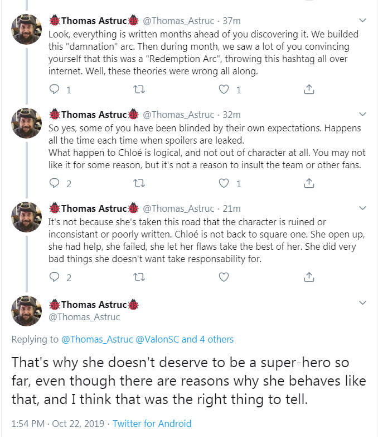Screen dimensions: 378x437
Task: Share the 37m "damnation arc" tweet
Action: 308,89
